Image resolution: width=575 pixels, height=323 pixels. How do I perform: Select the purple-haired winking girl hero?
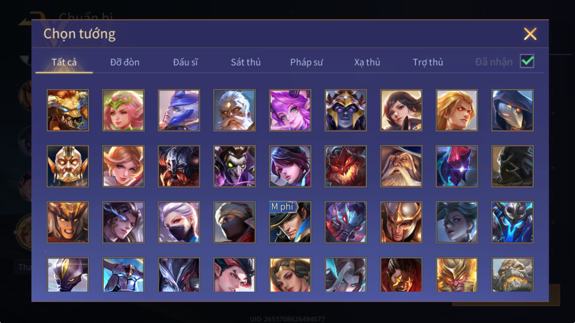(290, 110)
